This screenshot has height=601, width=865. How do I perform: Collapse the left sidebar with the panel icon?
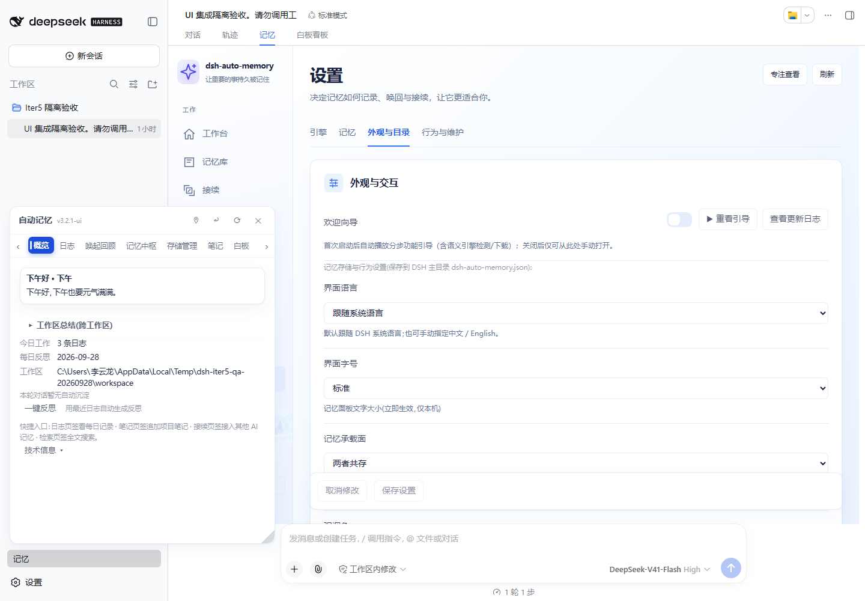(153, 22)
